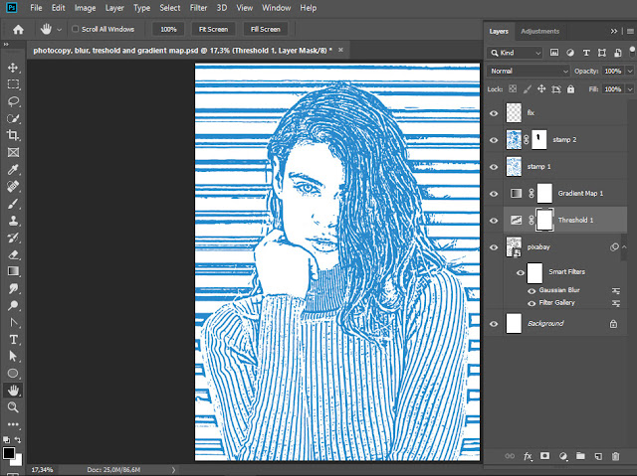Screen dimensions: 637x476
Task: Hide the stamp 1 layer
Action: click(x=494, y=167)
